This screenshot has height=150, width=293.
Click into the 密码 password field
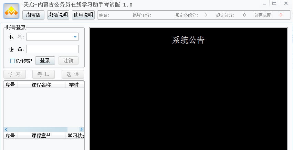[x=53, y=49]
